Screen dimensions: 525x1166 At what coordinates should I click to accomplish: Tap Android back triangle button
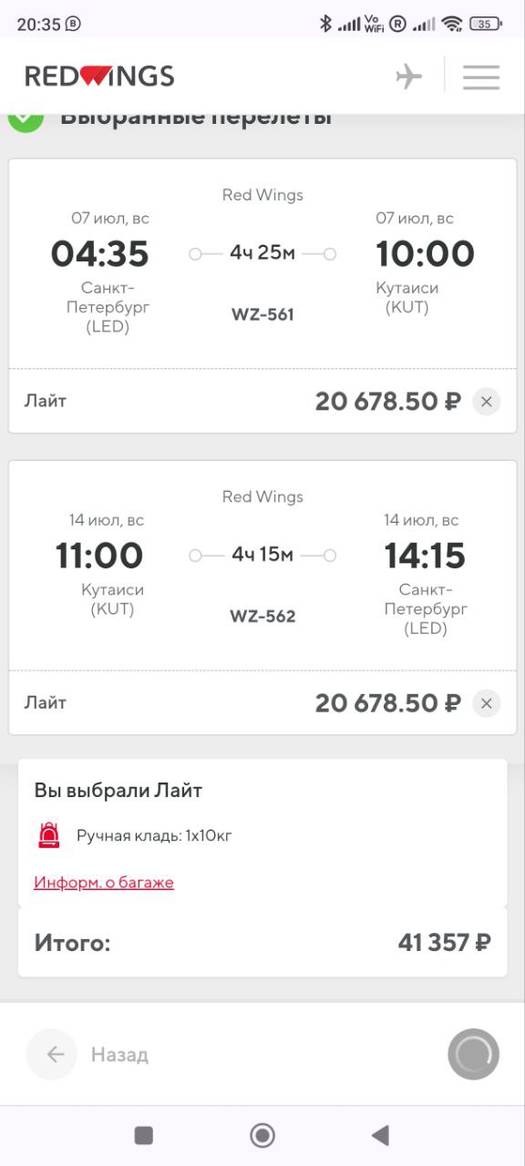pos(381,1135)
